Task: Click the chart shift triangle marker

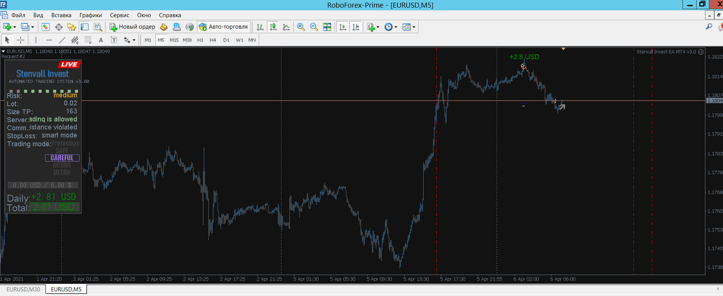Action: pyautogui.click(x=563, y=49)
